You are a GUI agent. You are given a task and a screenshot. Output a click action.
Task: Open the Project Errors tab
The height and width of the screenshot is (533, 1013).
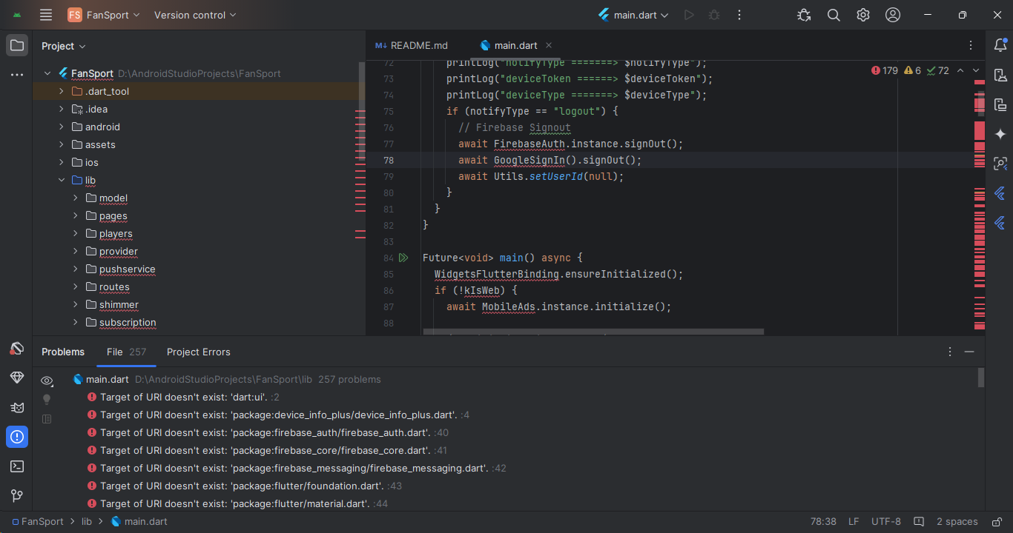point(198,352)
